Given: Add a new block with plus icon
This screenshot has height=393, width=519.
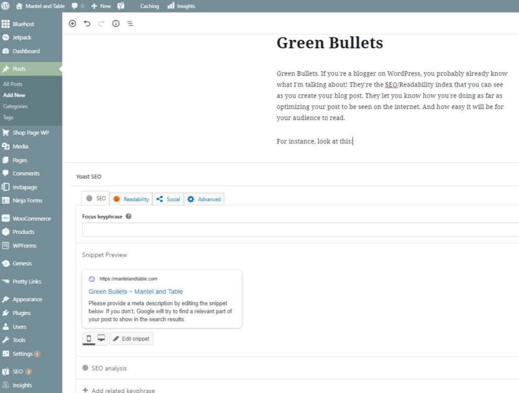Looking at the screenshot, I should [72, 23].
